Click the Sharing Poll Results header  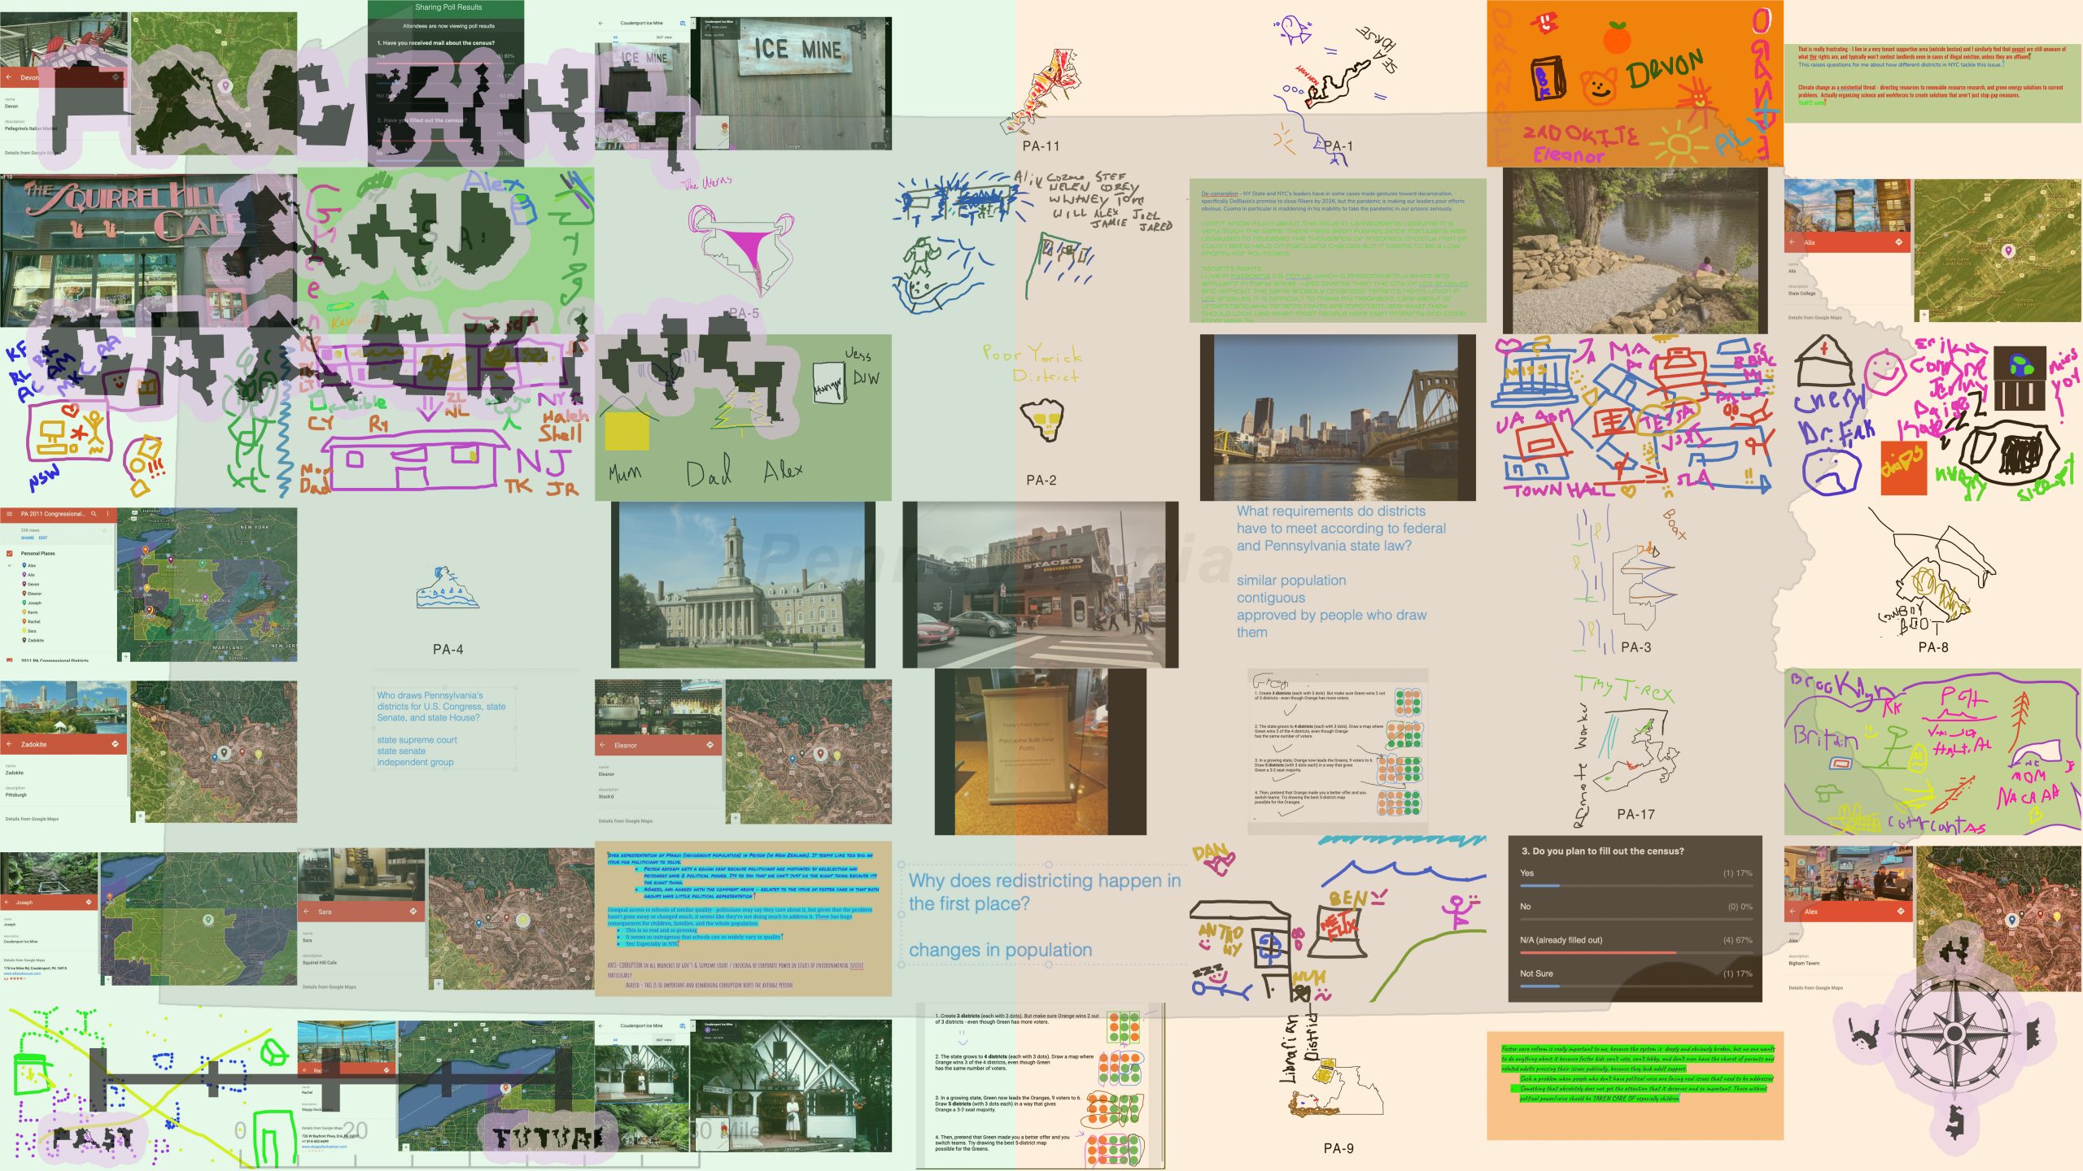pyautogui.click(x=448, y=7)
